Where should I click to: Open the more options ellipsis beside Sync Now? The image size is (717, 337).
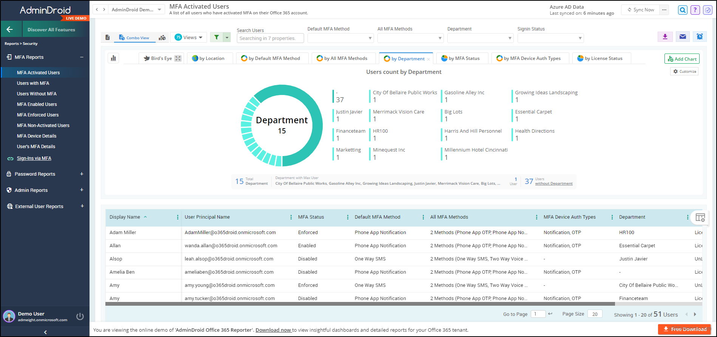(664, 10)
